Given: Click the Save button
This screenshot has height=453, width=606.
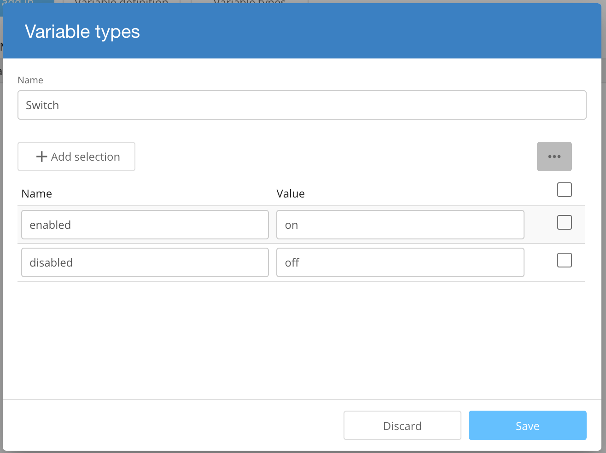Looking at the screenshot, I should [x=527, y=425].
